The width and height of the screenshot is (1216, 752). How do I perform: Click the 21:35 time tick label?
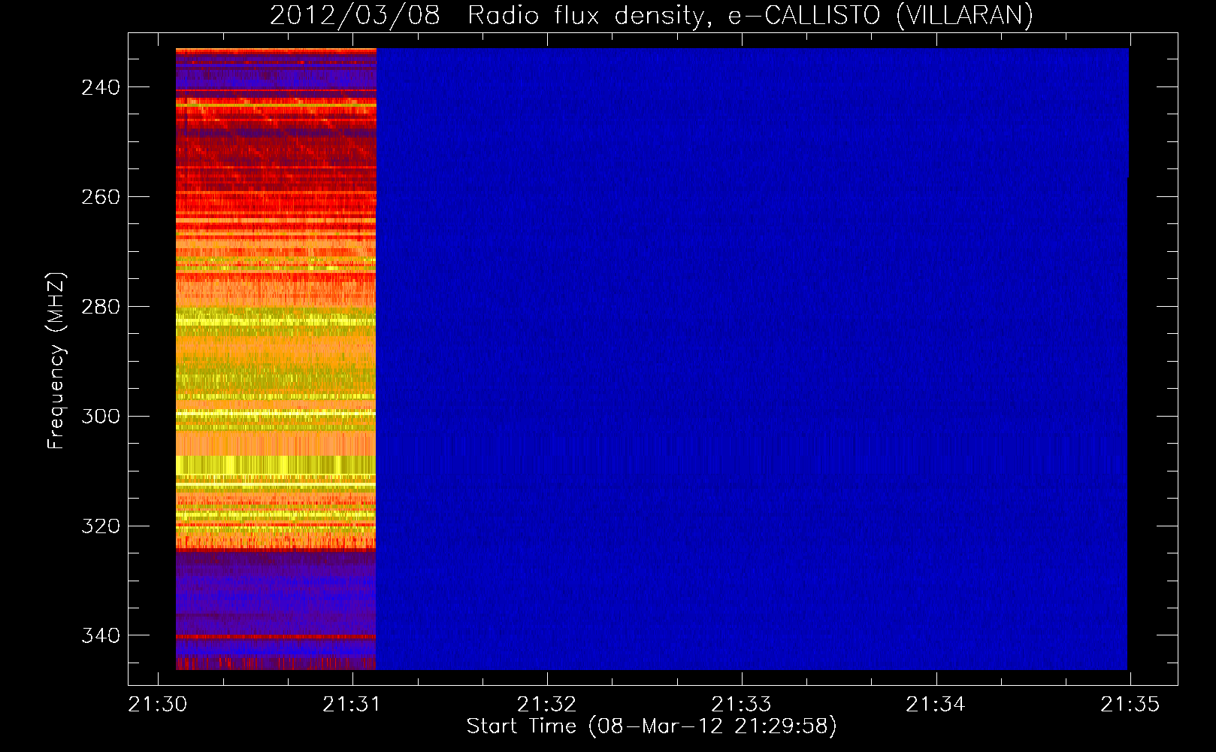[1130, 704]
